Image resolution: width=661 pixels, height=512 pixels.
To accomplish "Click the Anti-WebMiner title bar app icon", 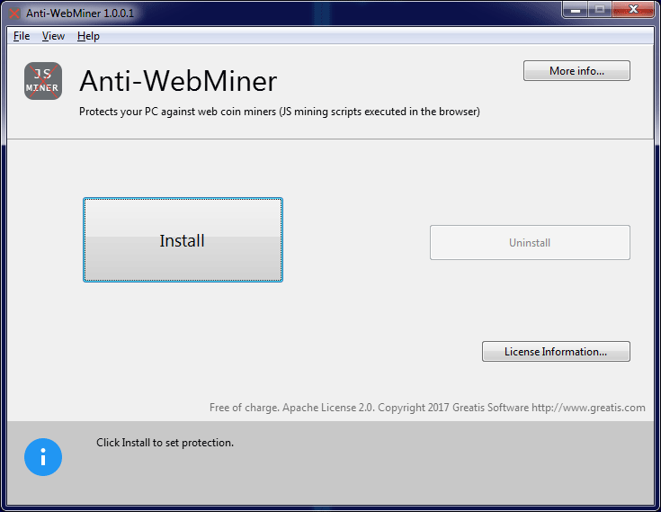I will point(14,13).
